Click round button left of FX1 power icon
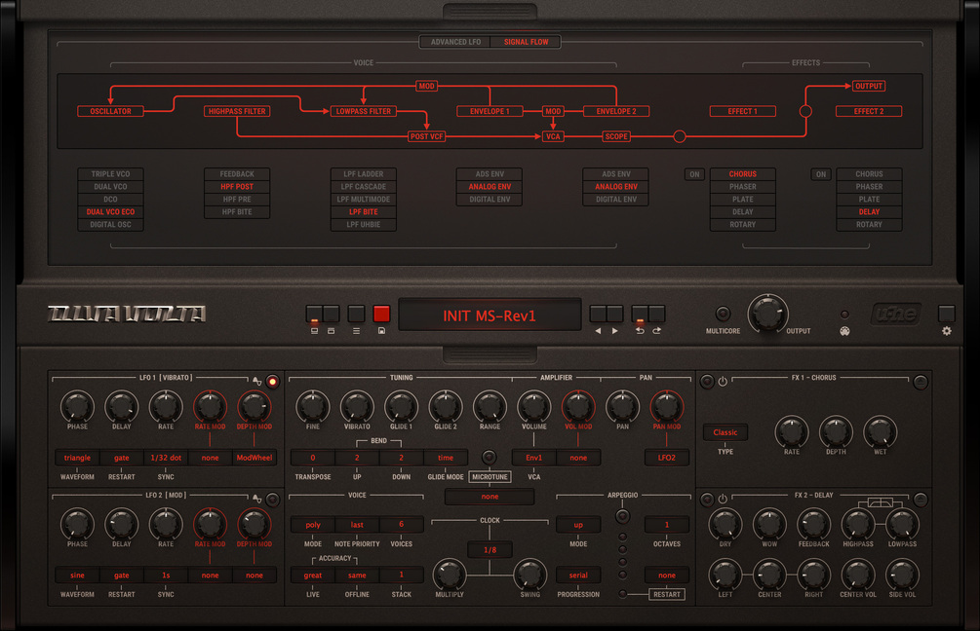Image resolution: width=980 pixels, height=631 pixels. [707, 382]
